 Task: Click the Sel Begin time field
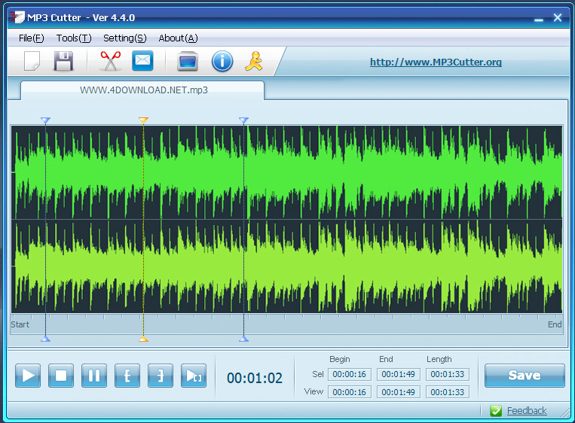coord(349,374)
